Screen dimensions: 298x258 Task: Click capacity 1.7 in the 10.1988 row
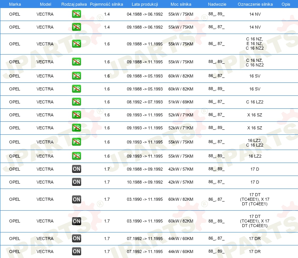pos(107,182)
